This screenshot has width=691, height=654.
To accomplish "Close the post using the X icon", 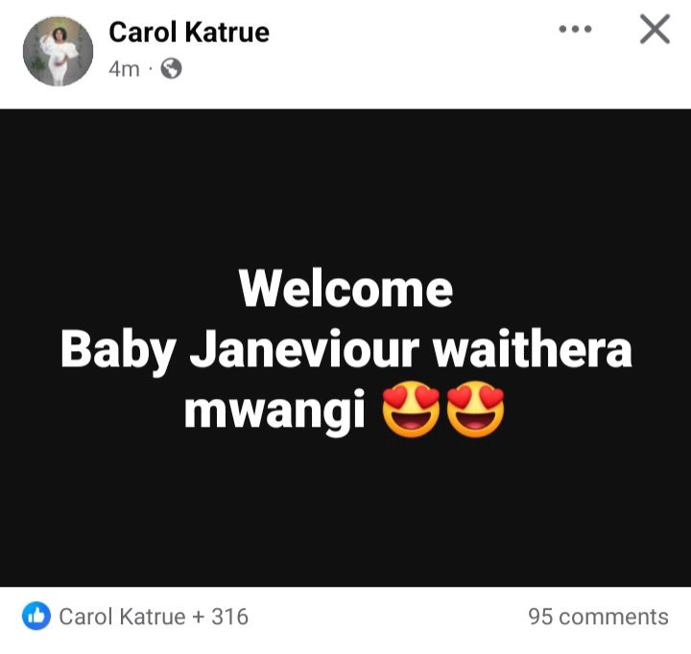I will click(655, 29).
